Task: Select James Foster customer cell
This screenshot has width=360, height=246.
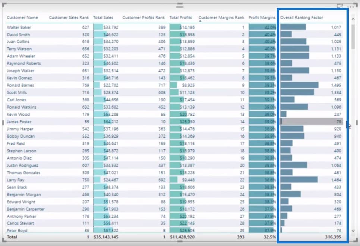Action: 19,122
